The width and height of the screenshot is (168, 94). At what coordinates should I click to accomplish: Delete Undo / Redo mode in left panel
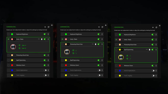tap(42, 39)
